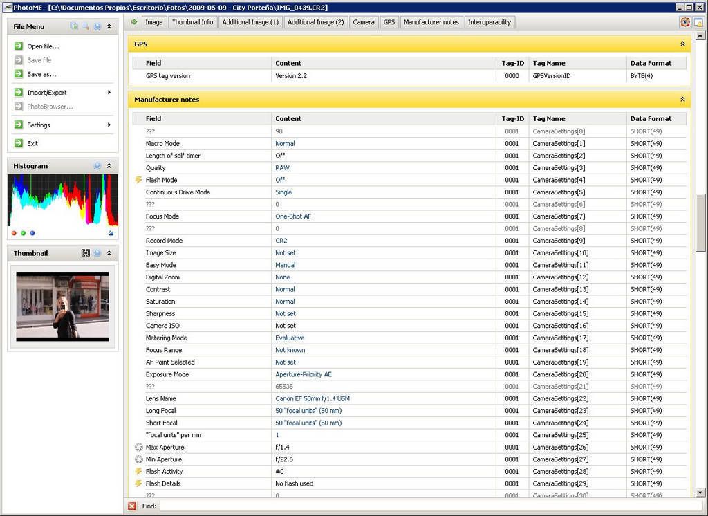Click the green arrow icon left of the Image tab
This screenshot has height=516, width=708.
pos(134,21)
